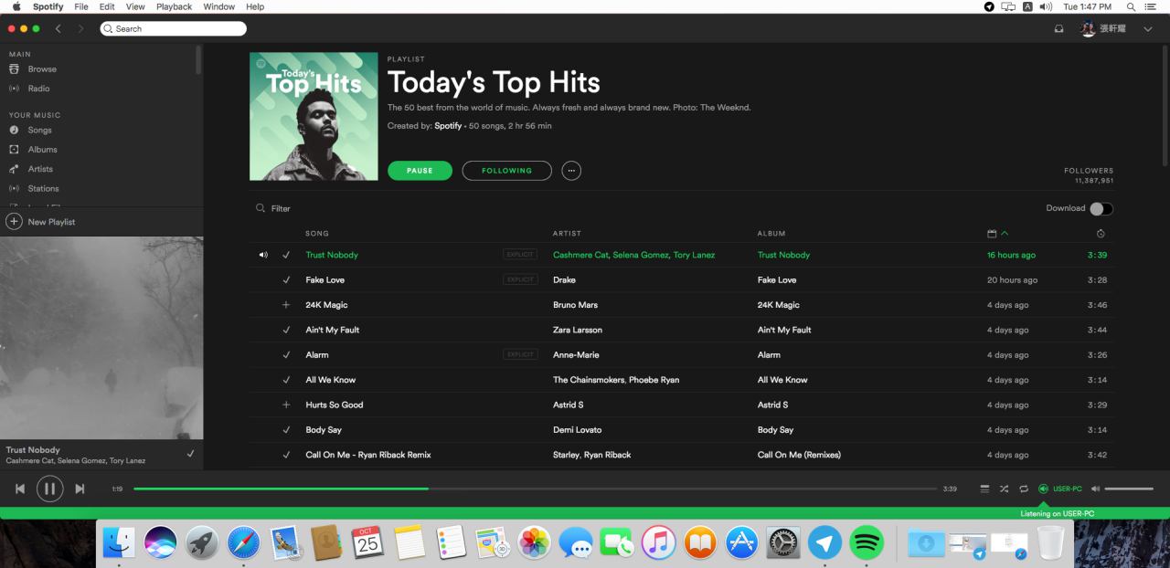
Task: Adjust the volume slider
Action: point(1129,489)
